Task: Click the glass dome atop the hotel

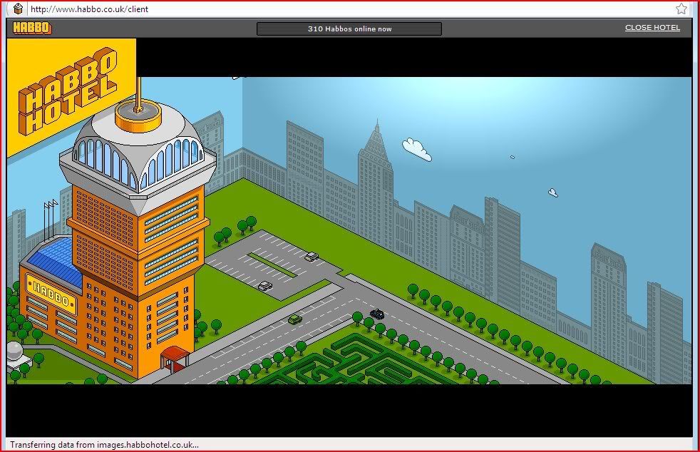Action: tap(135, 153)
